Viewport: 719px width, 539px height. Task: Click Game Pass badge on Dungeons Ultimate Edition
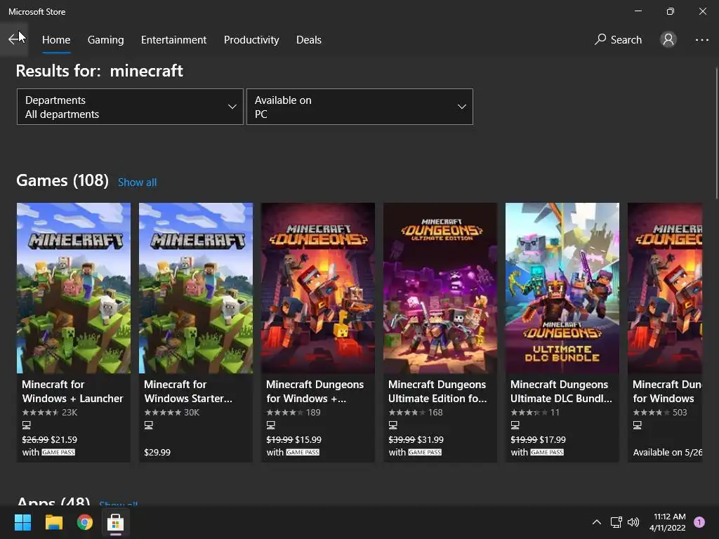tap(425, 453)
